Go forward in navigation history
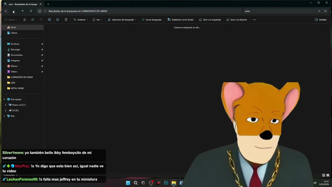332x187 pixels. [x=14, y=11]
